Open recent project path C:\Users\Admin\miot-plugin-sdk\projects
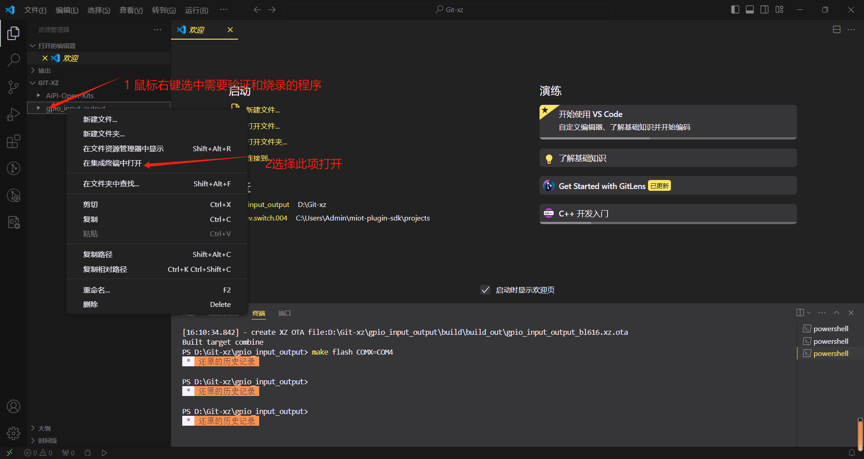864x459 pixels. tap(363, 218)
